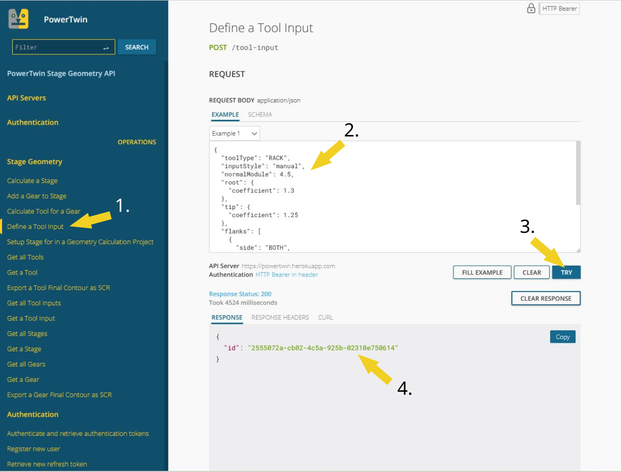Click the SEARCH button in sidebar

pos(137,47)
